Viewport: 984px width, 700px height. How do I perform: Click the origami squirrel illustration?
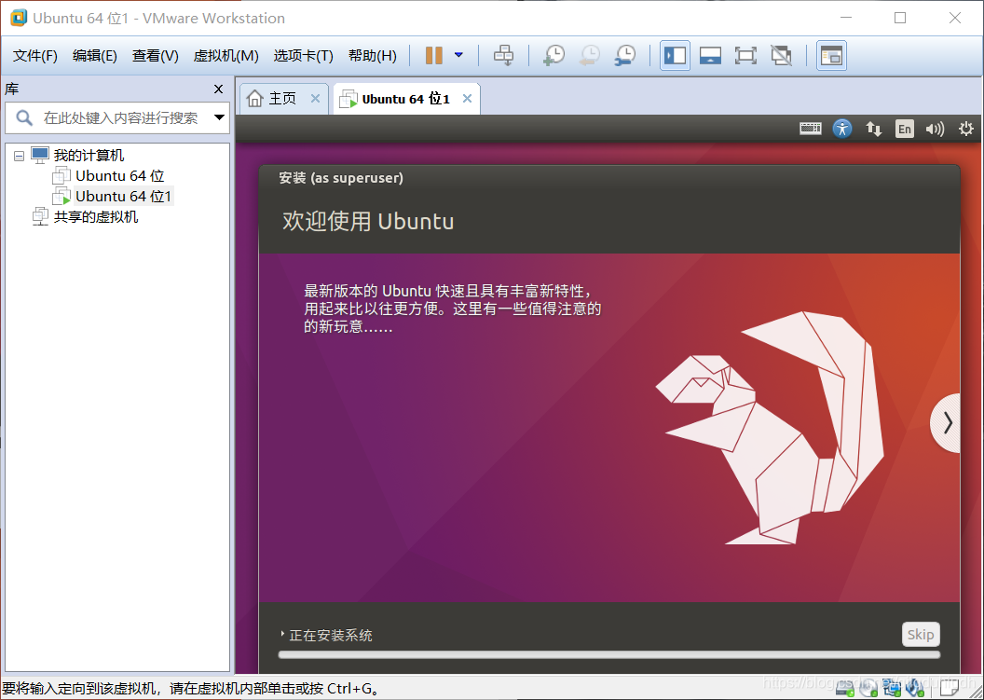click(771, 427)
